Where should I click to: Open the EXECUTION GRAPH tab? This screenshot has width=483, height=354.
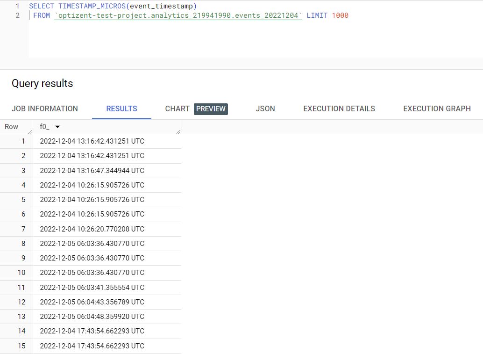point(436,108)
